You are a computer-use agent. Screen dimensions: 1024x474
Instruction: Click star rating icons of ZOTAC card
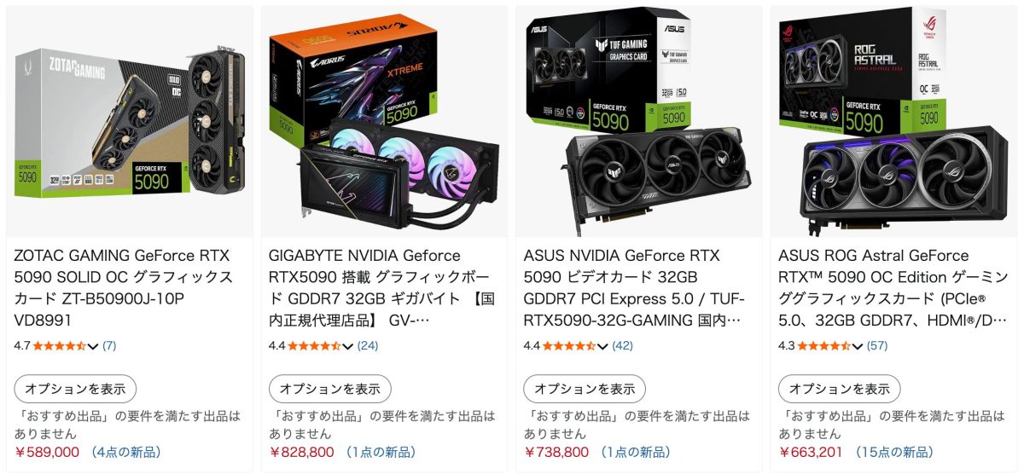click(59, 346)
